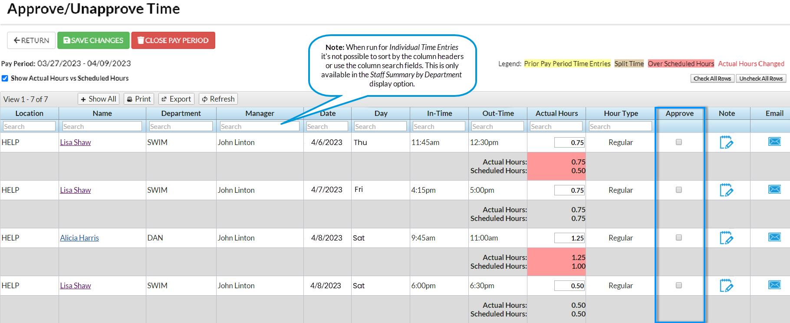Viewport: 790px width, 323px height.
Task: Select the 'Split Time' legend label
Action: [629, 64]
